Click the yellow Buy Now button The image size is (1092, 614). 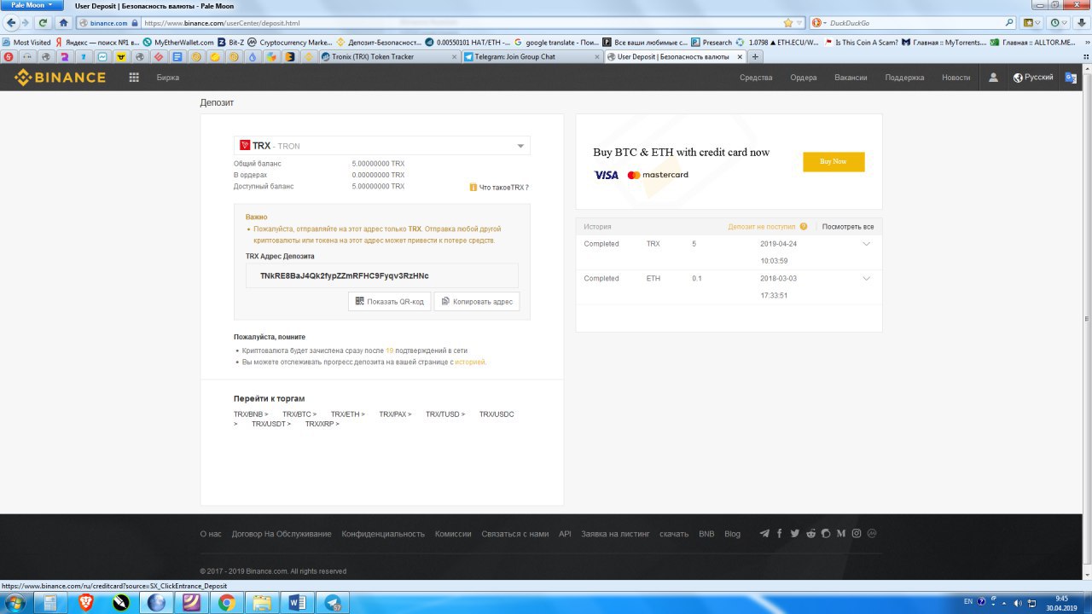(834, 161)
